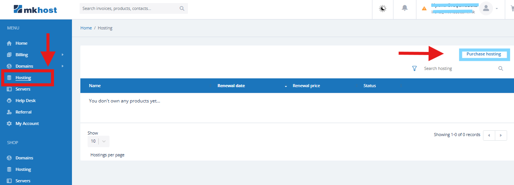Open the Show 10 per page dropdown
The width and height of the screenshot is (514, 185).
[98, 141]
